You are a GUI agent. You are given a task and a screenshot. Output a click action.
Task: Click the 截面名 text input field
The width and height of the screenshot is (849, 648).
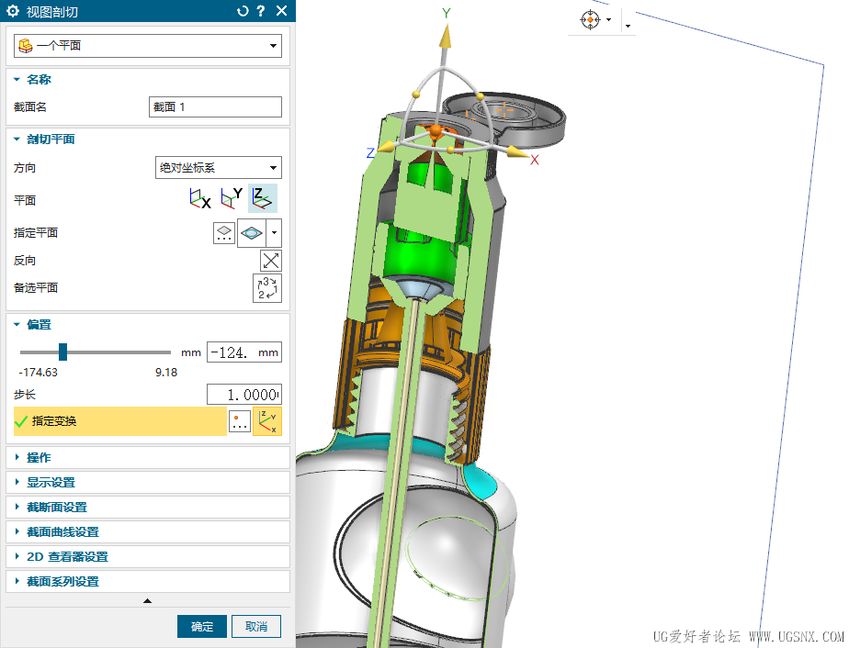[215, 107]
